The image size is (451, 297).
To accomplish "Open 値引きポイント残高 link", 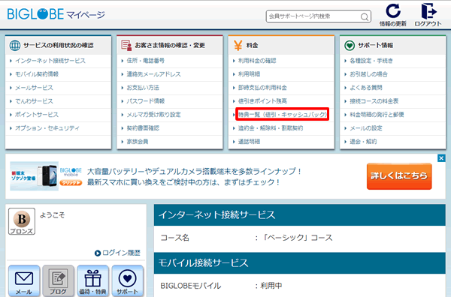I will click(x=262, y=101).
